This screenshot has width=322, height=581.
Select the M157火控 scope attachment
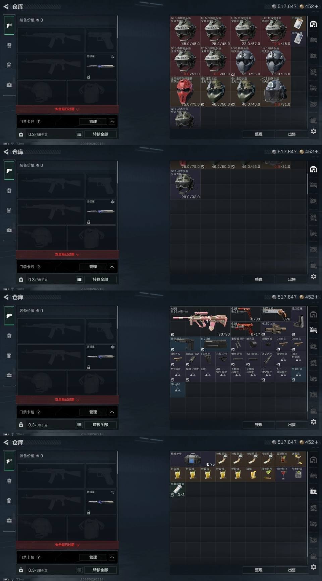point(276,329)
